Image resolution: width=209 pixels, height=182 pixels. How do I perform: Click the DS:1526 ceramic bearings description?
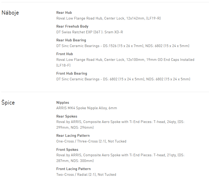coord(123,46)
